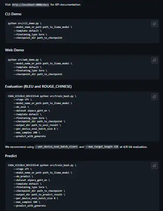Click the python src/cli_demo.py line

click(25, 23)
